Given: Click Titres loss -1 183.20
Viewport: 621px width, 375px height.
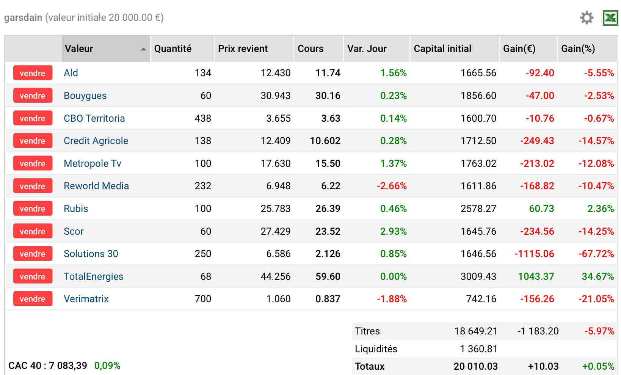Looking at the screenshot, I should coord(538,331).
